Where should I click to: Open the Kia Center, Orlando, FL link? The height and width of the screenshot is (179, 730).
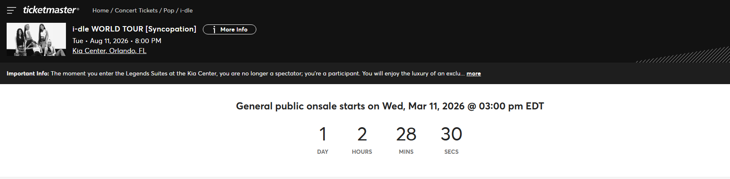click(109, 51)
